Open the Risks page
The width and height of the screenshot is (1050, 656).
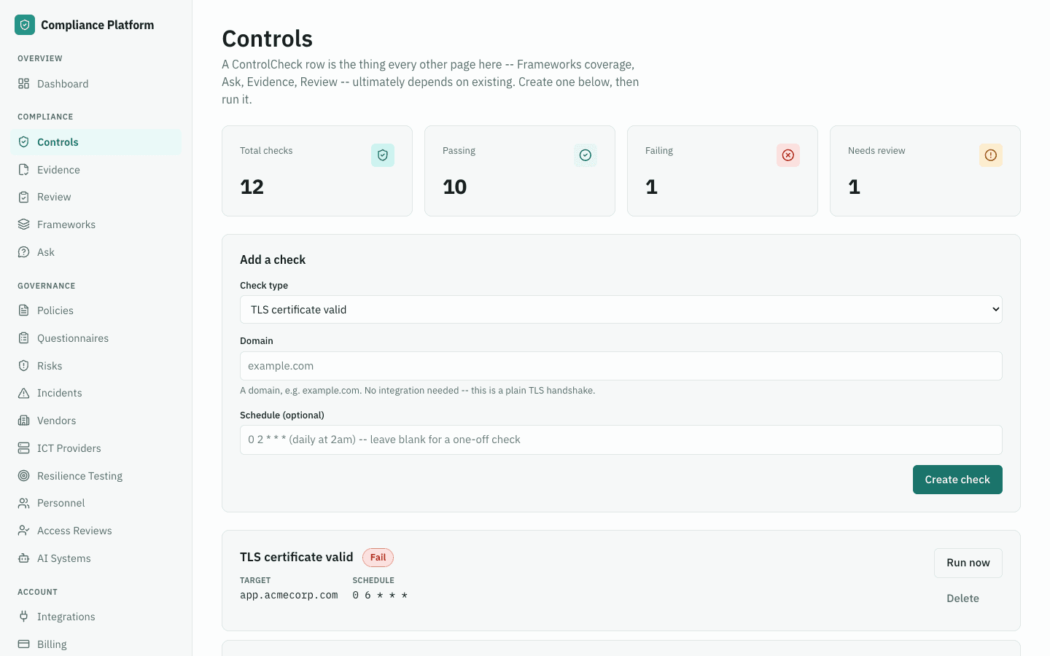point(96,366)
